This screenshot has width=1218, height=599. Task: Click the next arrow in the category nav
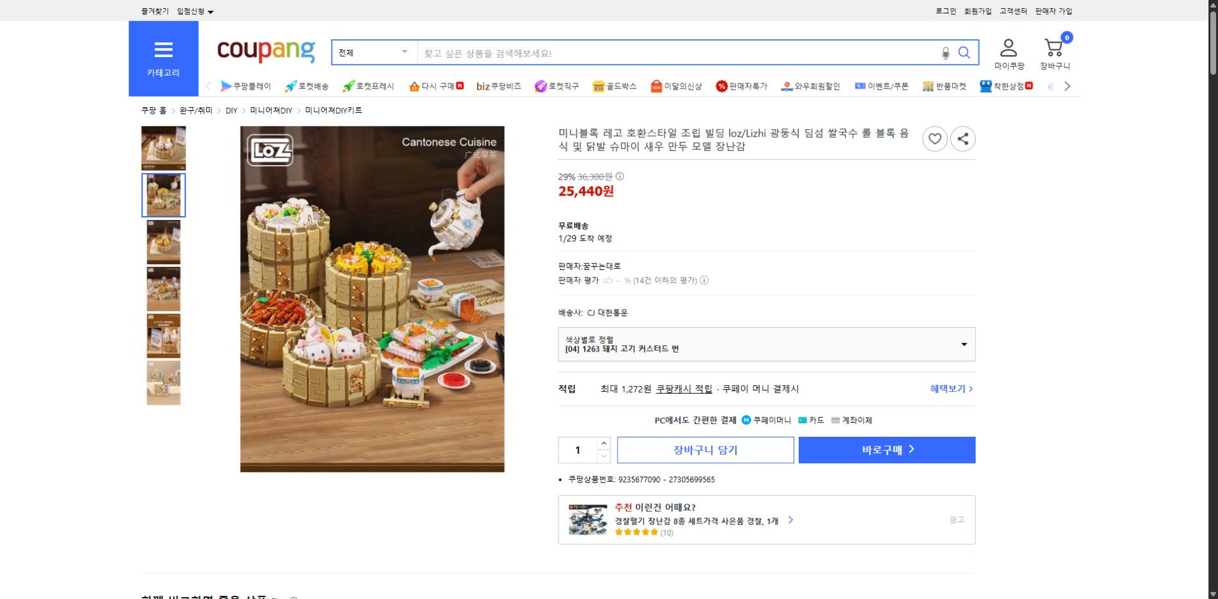tap(1067, 86)
